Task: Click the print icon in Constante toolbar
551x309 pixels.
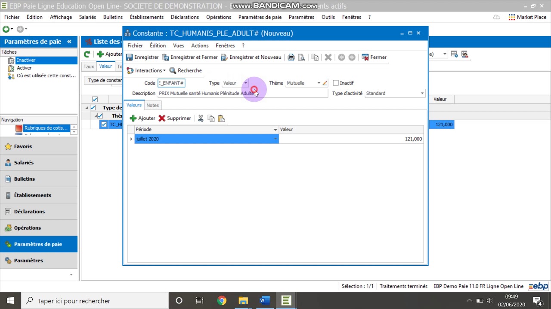Action: click(291, 57)
